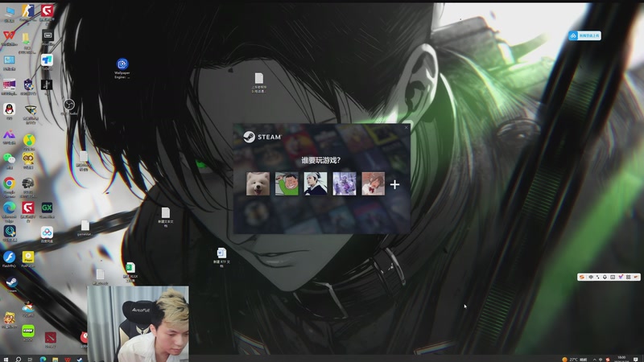Image resolution: width=644 pixels, height=362 pixels.
Task: Launch the red G app icon at the desktop top
Action: (x=47, y=12)
